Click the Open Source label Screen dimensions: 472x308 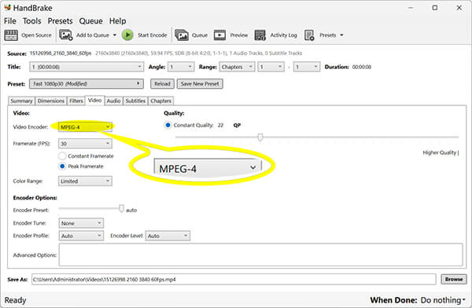point(36,35)
